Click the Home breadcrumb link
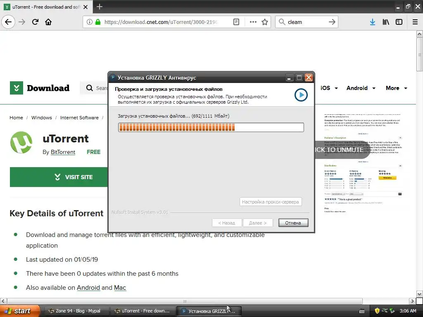Image resolution: width=423 pixels, height=317 pixels. (x=16, y=118)
